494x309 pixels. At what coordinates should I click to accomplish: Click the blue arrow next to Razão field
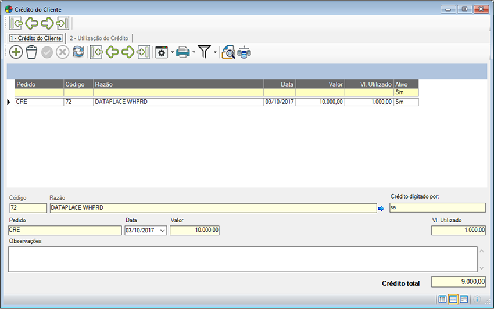(381, 208)
